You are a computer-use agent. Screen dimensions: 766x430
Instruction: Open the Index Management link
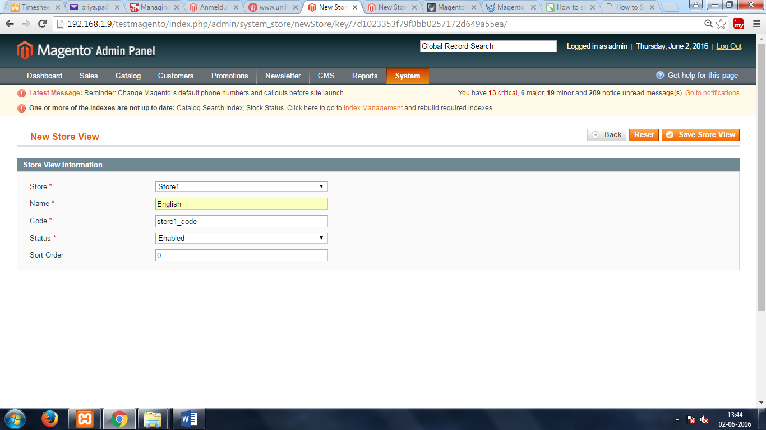(373, 108)
